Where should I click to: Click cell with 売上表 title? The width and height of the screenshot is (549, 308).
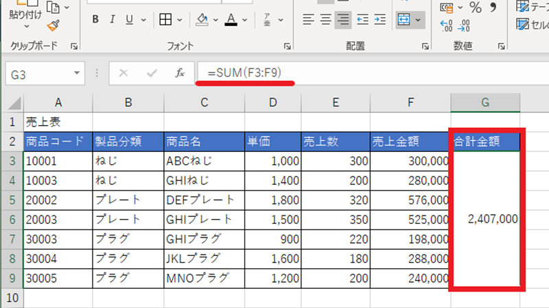click(x=58, y=122)
